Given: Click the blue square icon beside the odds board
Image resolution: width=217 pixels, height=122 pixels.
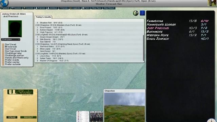Looking at the screenshot, I should (142, 13).
